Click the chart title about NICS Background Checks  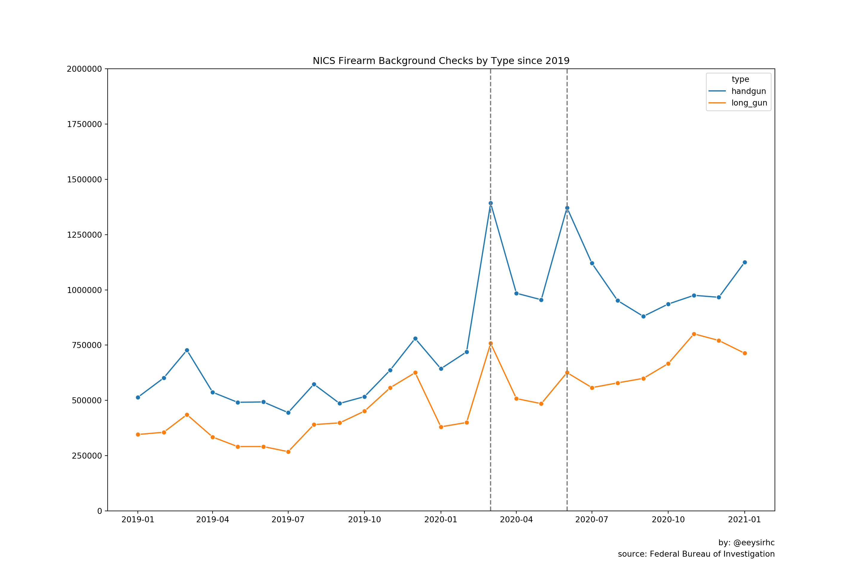[x=441, y=61]
